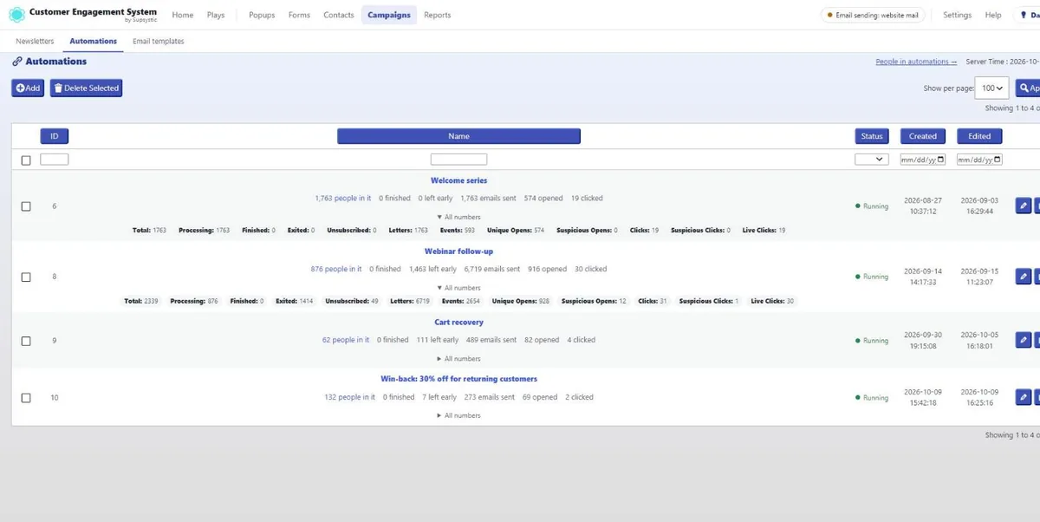Sort by the Name column header
1040x522 pixels.
click(458, 136)
